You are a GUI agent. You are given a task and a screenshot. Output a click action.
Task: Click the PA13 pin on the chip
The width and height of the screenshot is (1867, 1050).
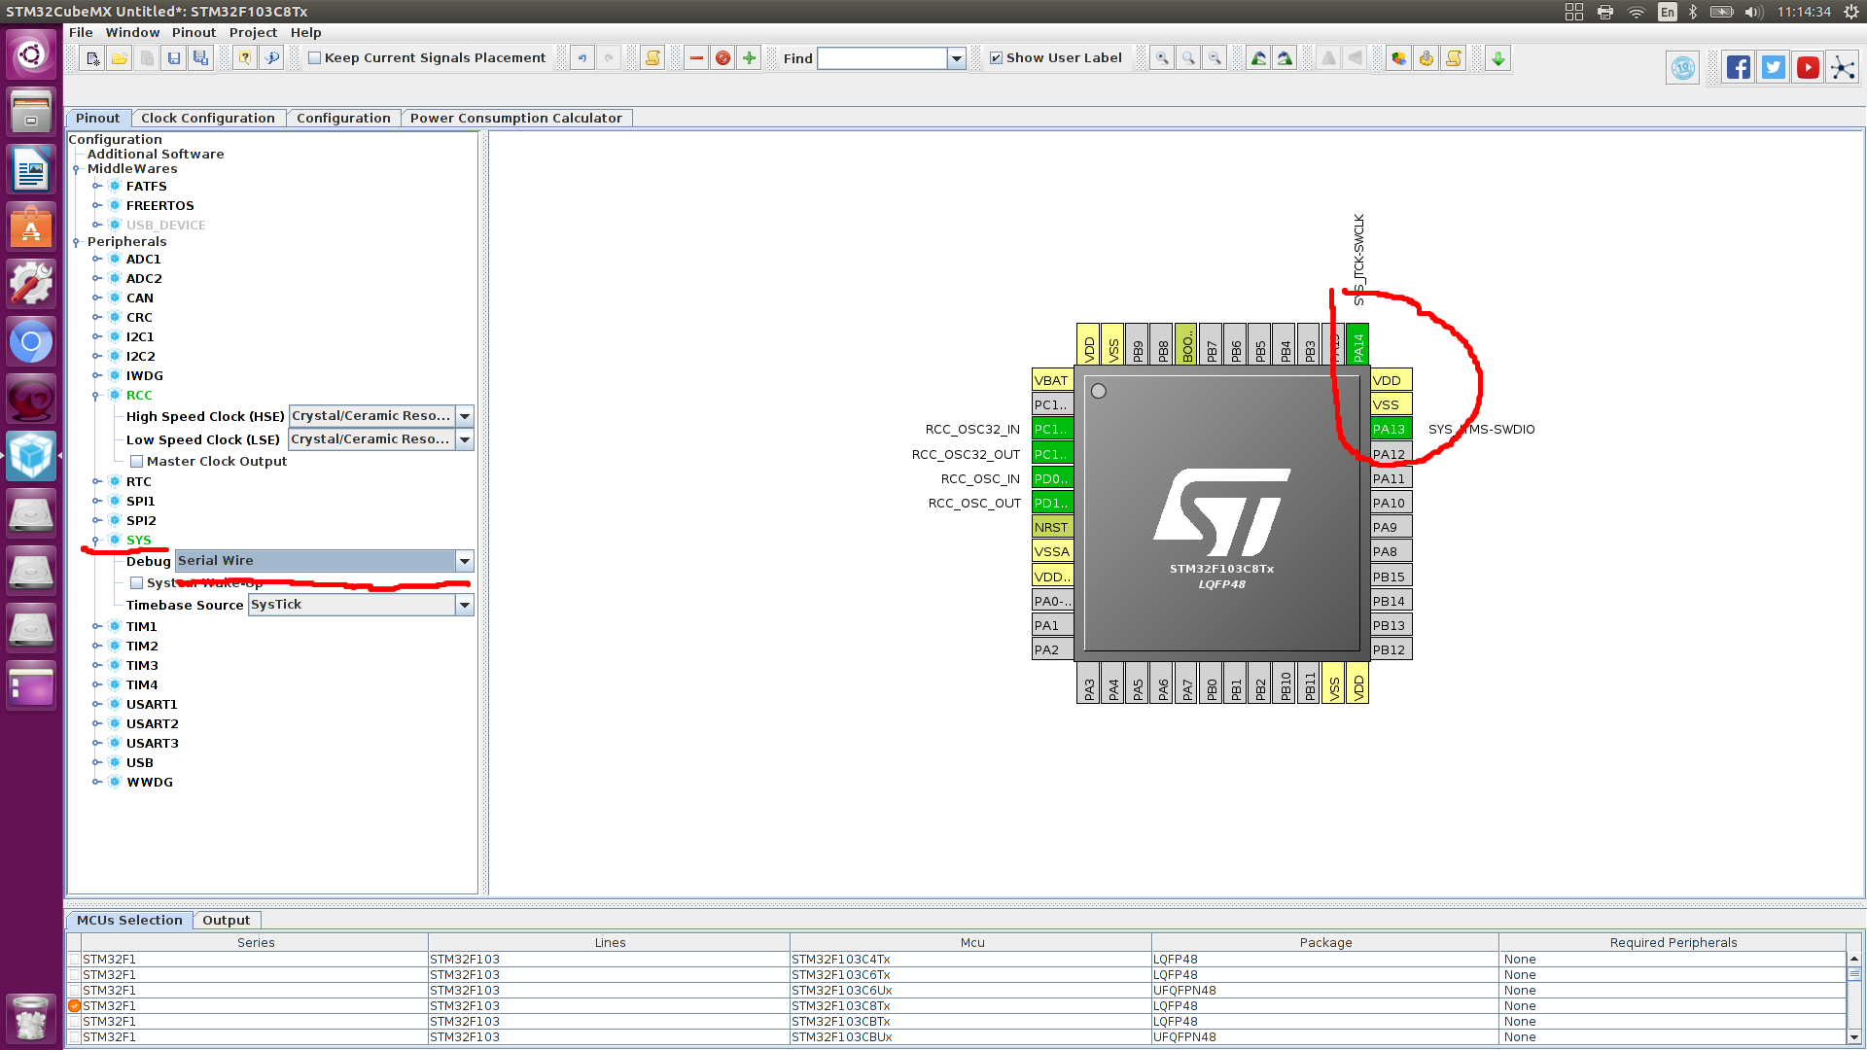pyautogui.click(x=1391, y=429)
